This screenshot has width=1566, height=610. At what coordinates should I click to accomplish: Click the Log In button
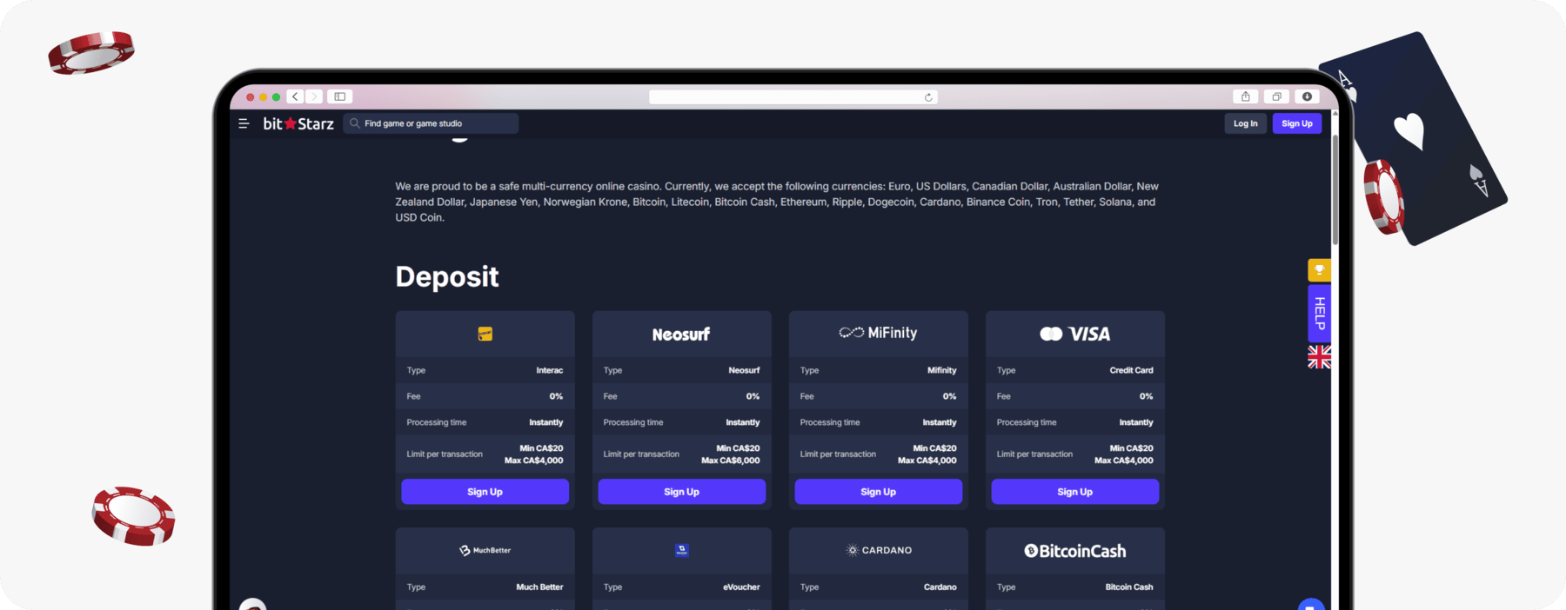tap(1245, 123)
